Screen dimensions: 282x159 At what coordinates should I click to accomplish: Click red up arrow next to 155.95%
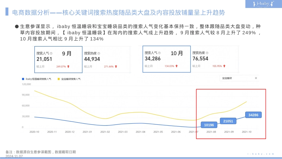point(224,66)
